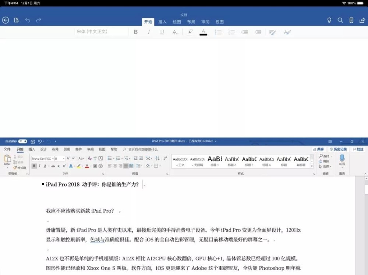368x275 pixels.
Task: Toggle superscript in the desktop ribbon
Action: (x=64, y=166)
